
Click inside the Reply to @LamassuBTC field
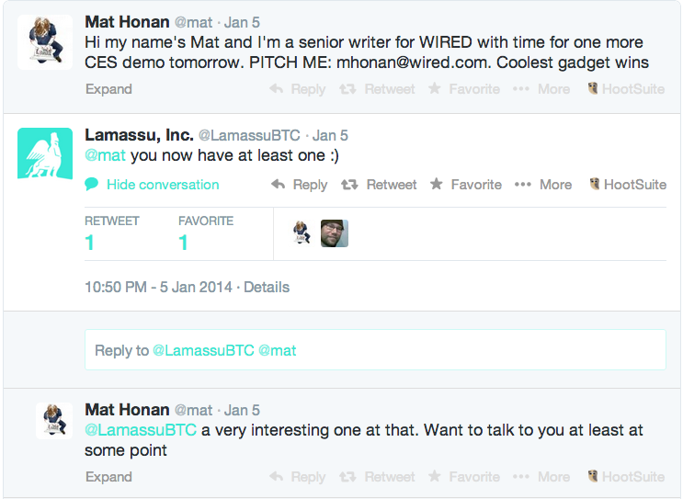pyautogui.click(x=375, y=350)
